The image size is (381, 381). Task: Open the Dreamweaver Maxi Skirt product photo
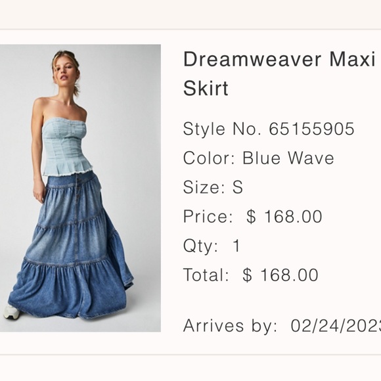click(80, 188)
